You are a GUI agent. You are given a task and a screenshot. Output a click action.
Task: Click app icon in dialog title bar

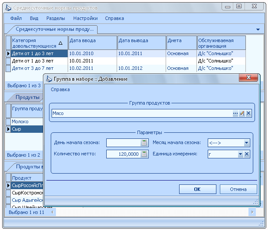pyautogui.click(x=49, y=79)
